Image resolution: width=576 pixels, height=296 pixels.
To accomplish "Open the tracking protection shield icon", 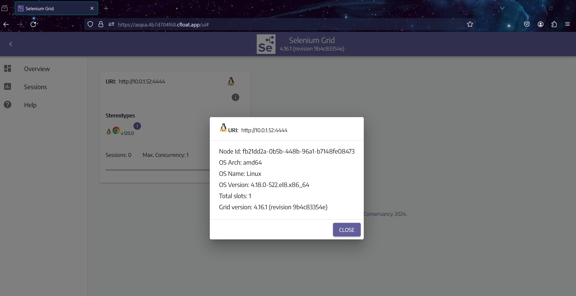I will coord(90,24).
